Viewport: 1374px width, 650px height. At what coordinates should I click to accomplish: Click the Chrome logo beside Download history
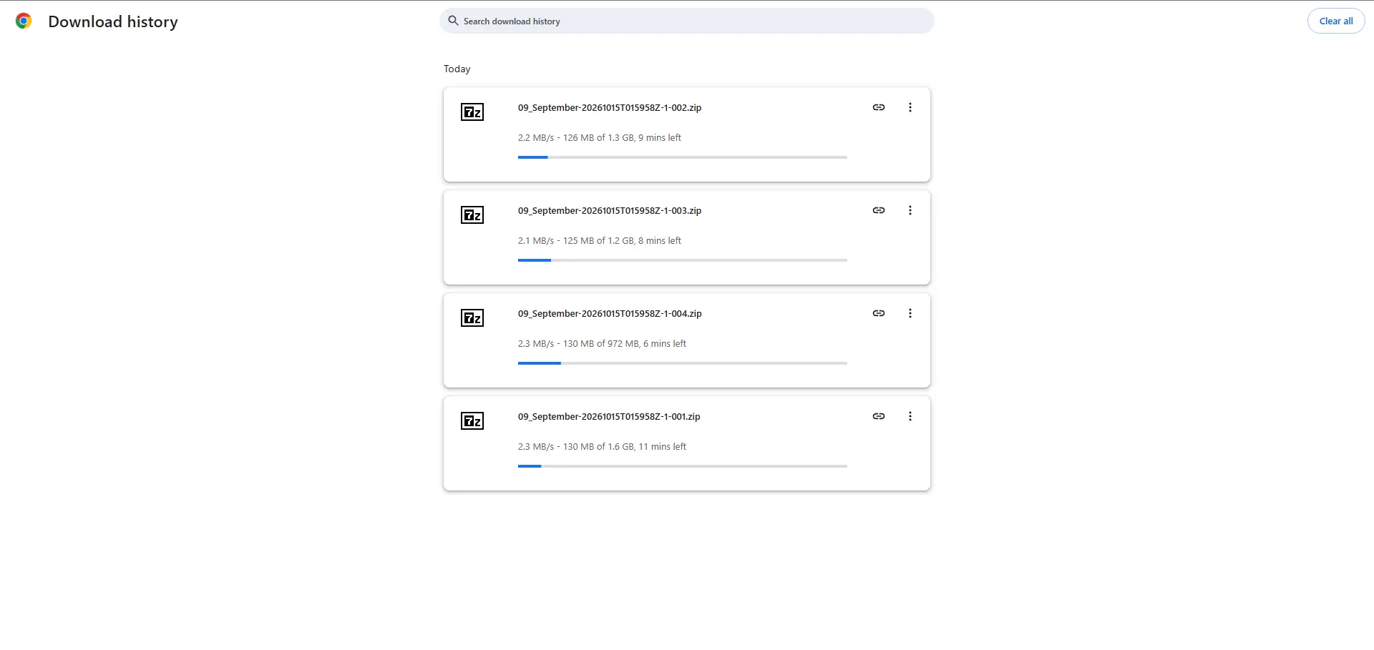pos(24,21)
